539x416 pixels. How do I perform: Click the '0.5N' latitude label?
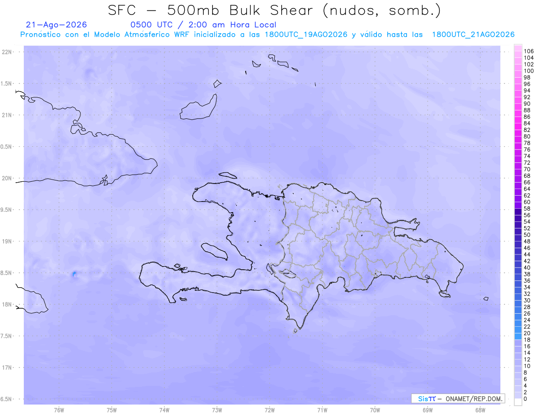pyautogui.click(x=7, y=147)
